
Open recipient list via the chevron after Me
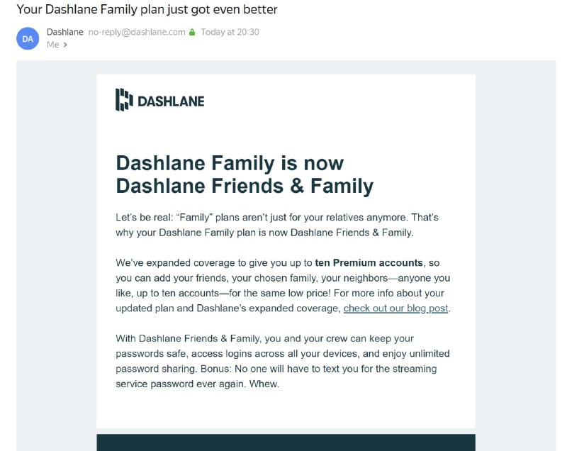(65, 45)
